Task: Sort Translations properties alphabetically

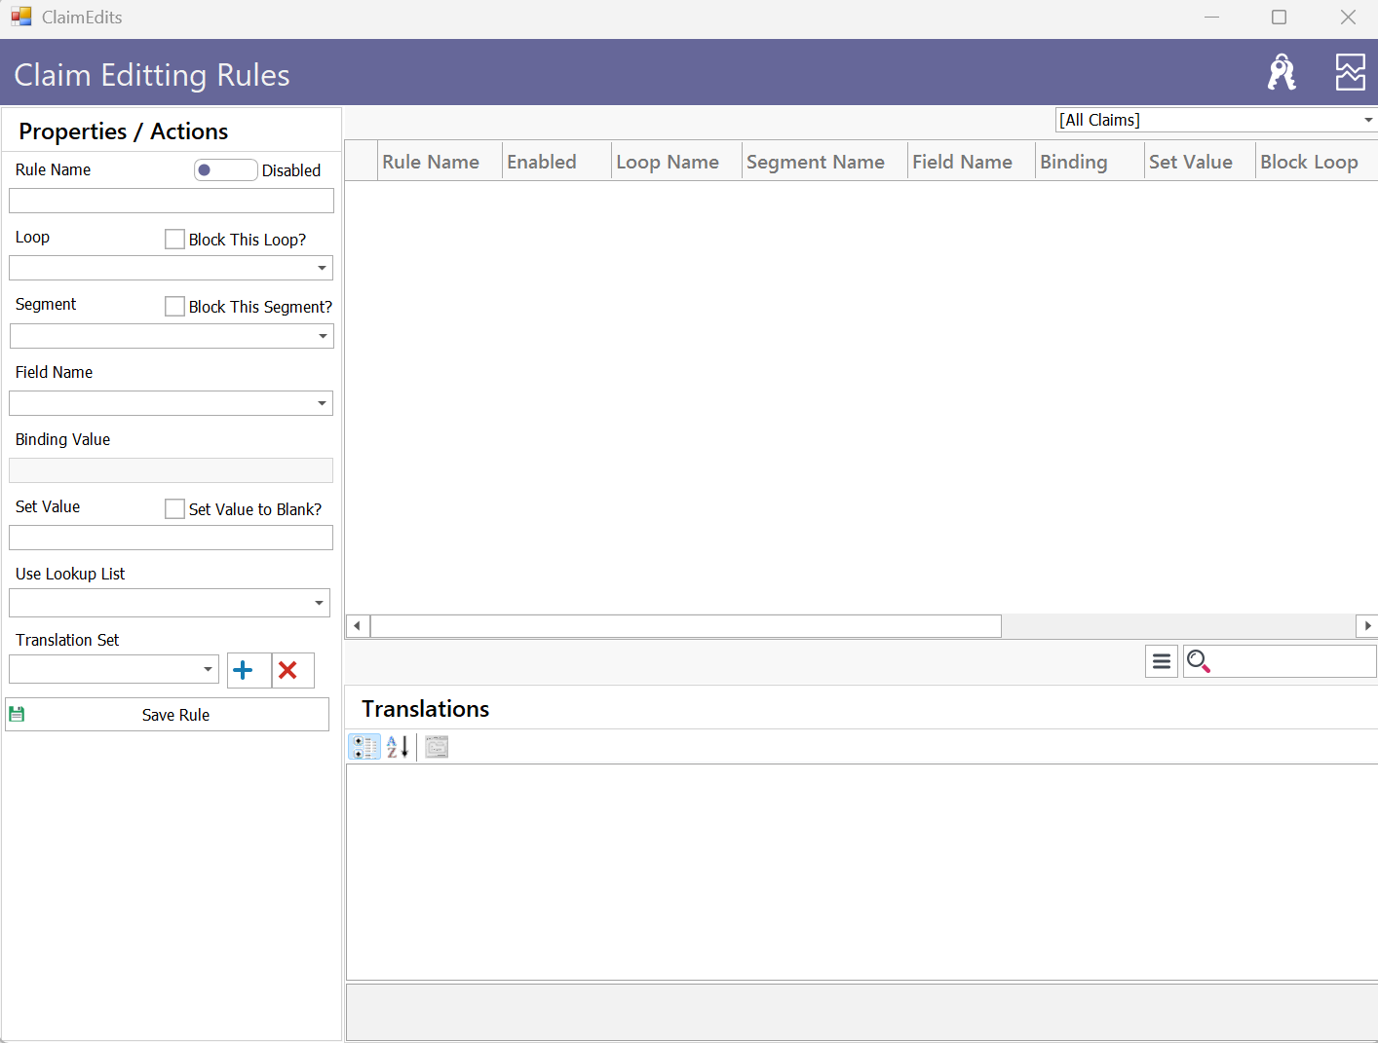Action: point(398,747)
